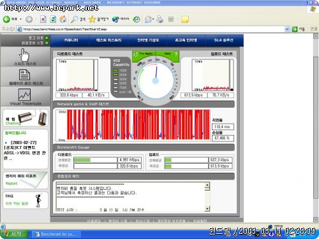Click the Windows Start button
Screen dimensions: 319x239
point(14,234)
